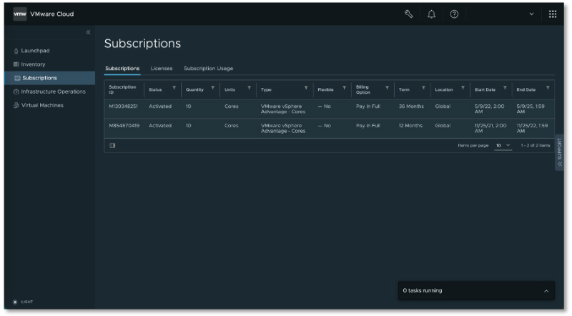
Task: Filter the Status column
Action: pos(174,88)
